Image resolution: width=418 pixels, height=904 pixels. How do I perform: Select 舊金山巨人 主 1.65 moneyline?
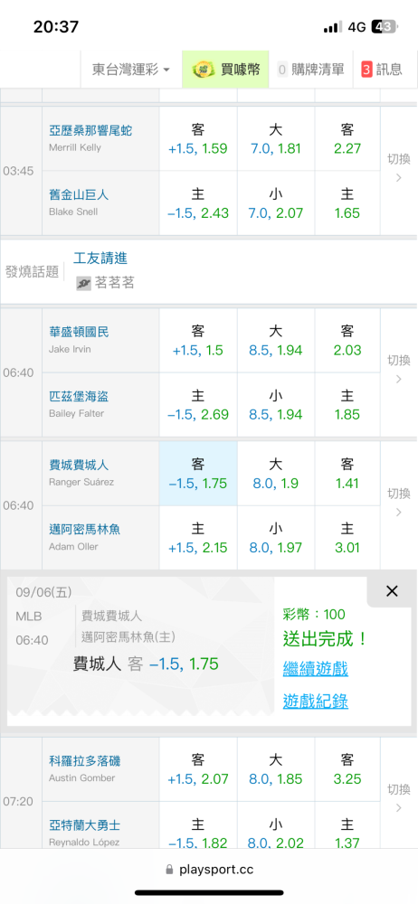click(x=347, y=202)
